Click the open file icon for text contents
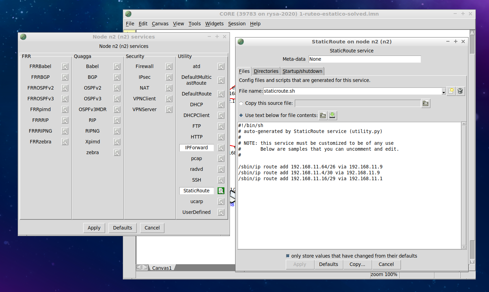This screenshot has height=292, width=489. pos(323,116)
